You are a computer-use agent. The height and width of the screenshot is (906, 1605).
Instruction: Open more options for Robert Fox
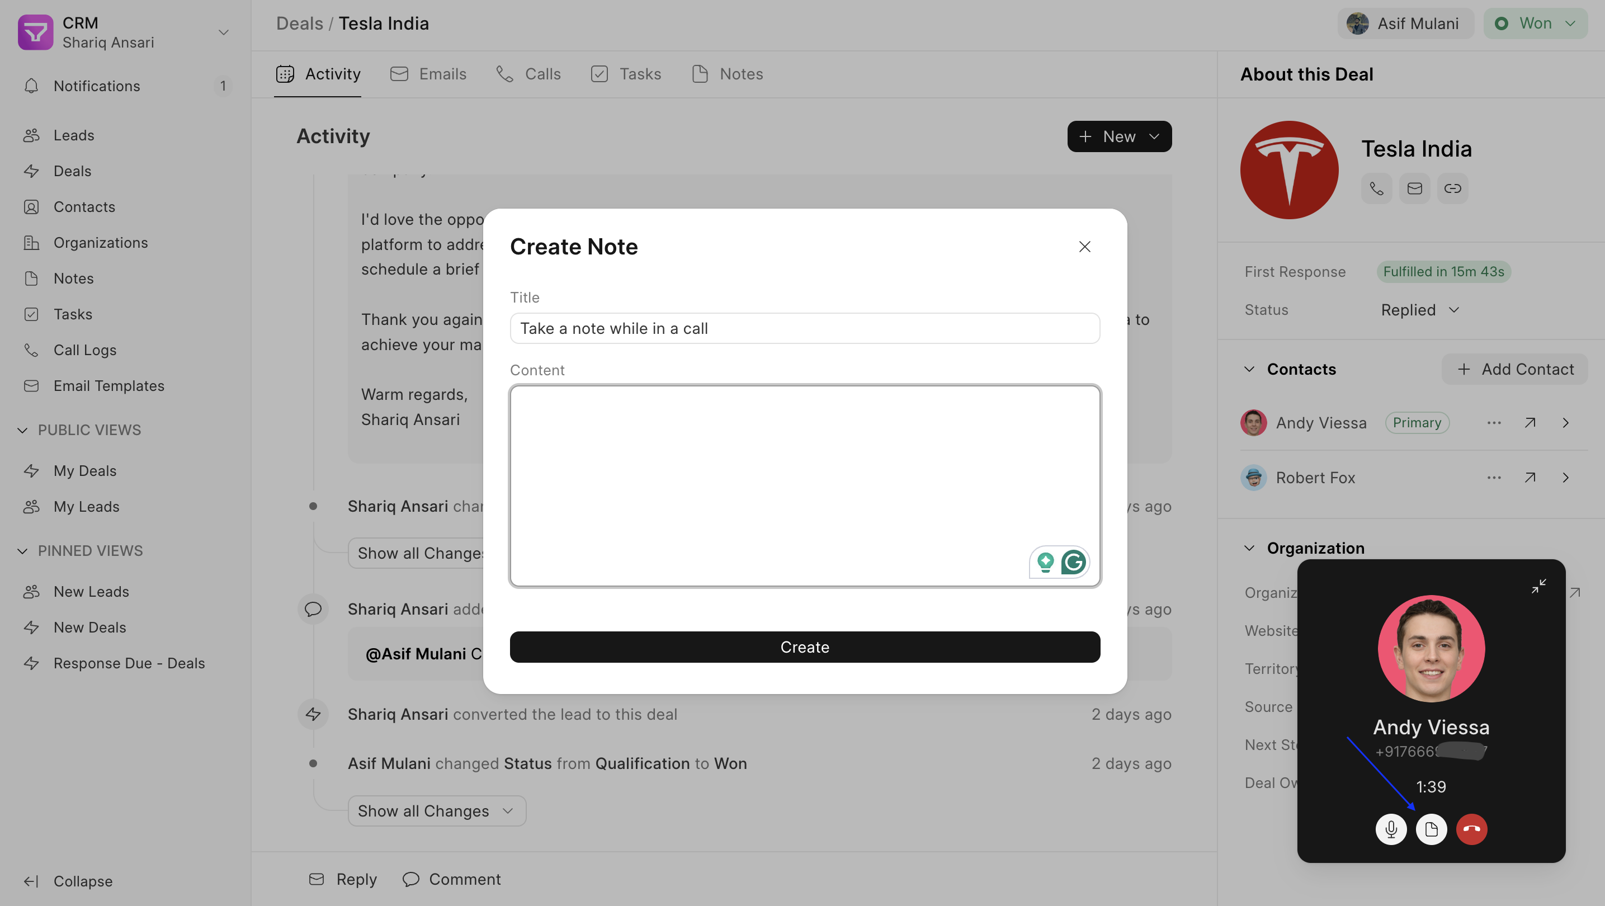pyautogui.click(x=1494, y=478)
